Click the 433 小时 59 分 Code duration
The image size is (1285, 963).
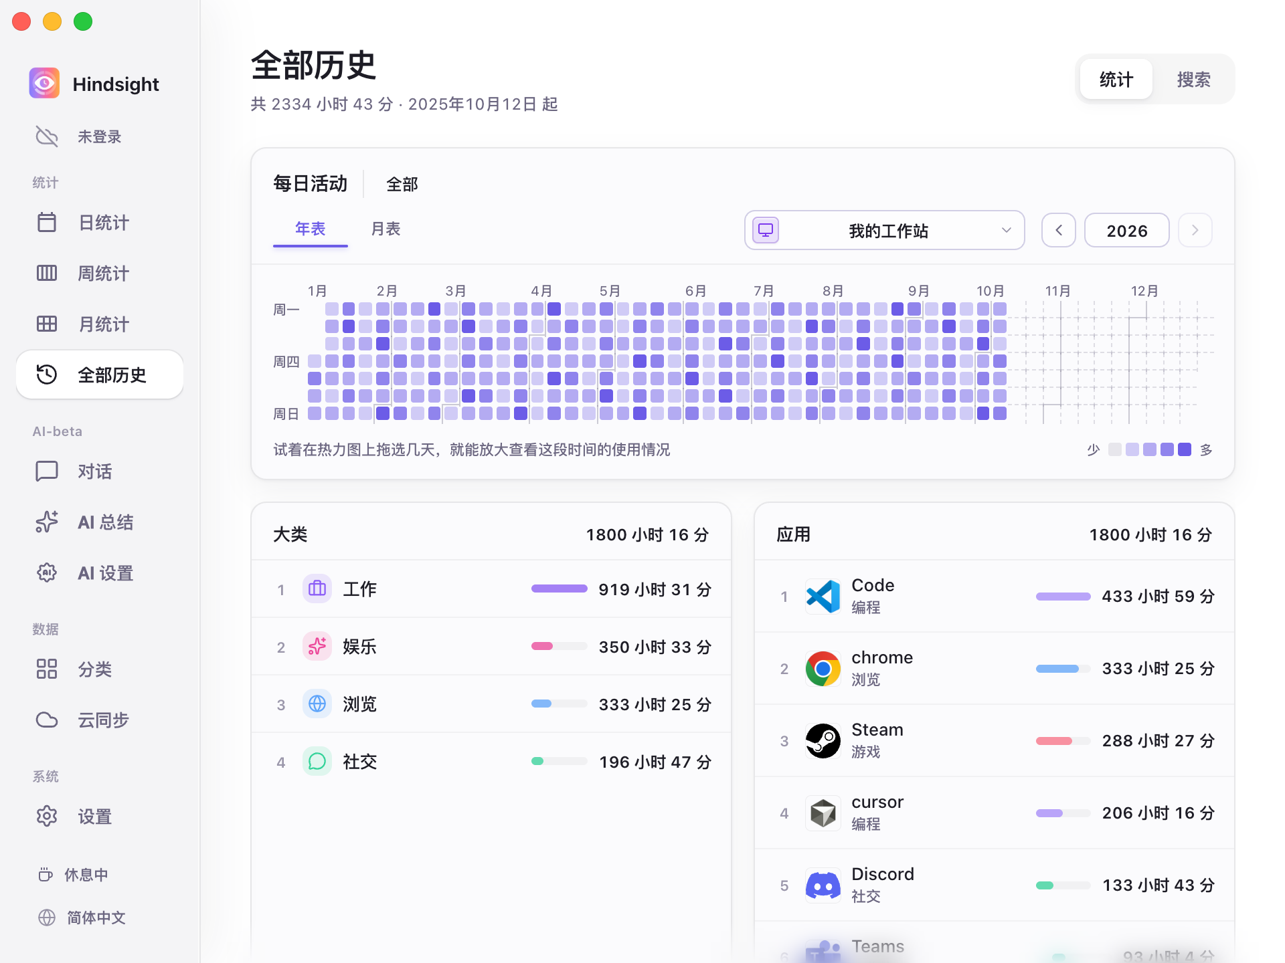pyautogui.click(x=1159, y=596)
